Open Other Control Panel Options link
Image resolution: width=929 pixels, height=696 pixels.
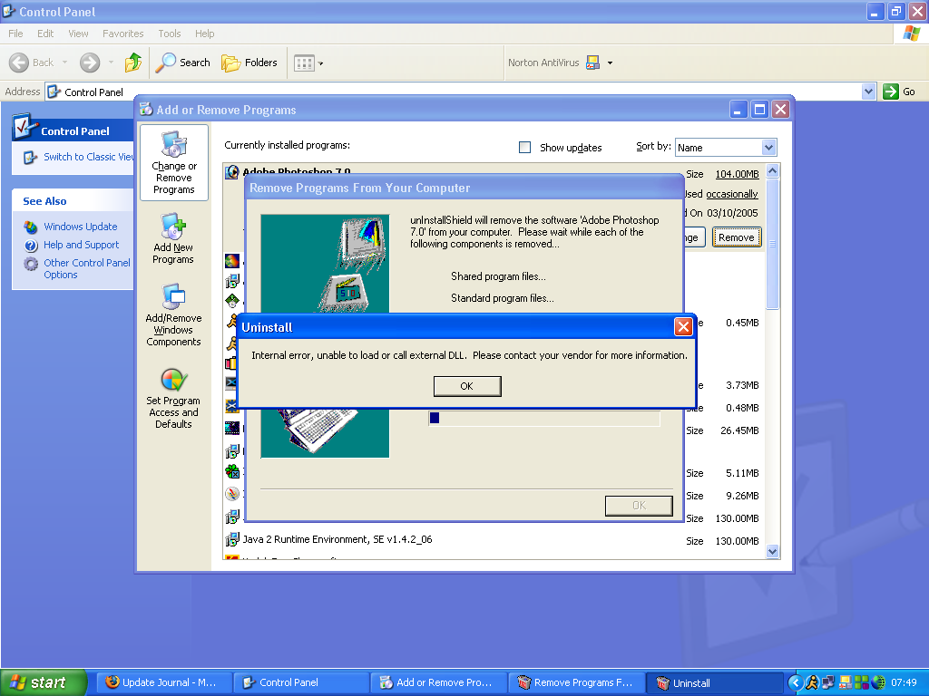click(x=87, y=268)
